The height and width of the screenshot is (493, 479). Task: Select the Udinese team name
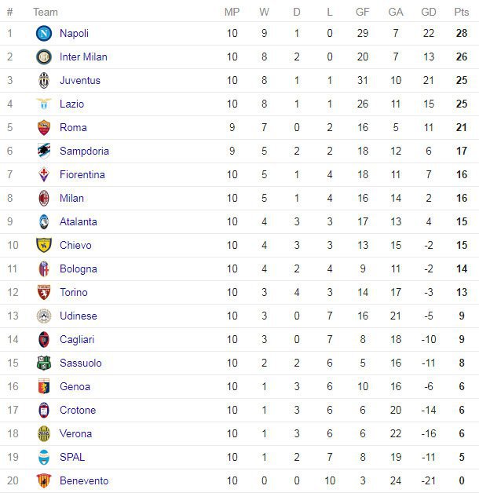pos(79,316)
